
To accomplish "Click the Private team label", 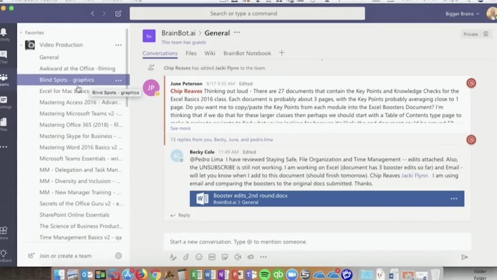I will pos(471,34).
